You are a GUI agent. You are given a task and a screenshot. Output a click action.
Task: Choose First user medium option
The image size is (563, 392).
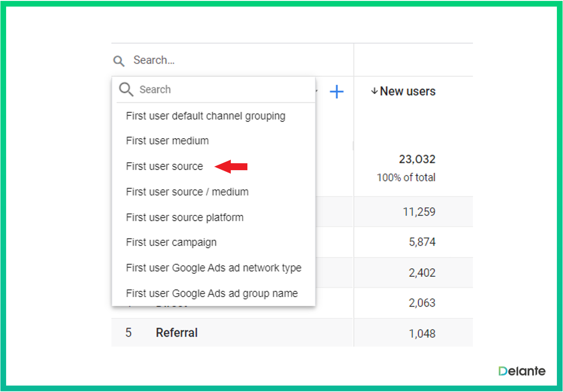tap(167, 141)
